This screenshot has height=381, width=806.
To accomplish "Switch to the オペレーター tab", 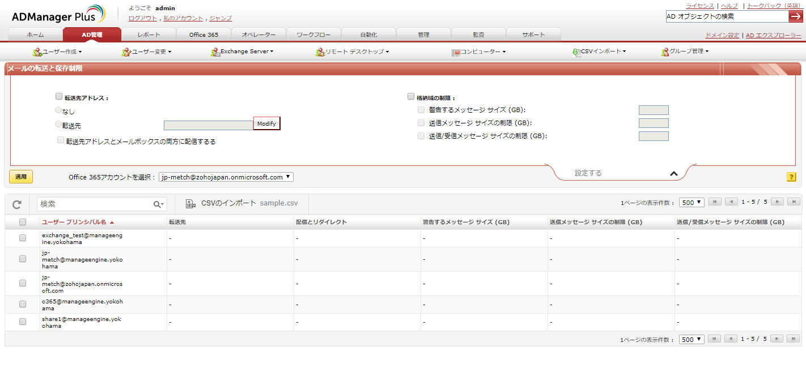I will (x=258, y=35).
